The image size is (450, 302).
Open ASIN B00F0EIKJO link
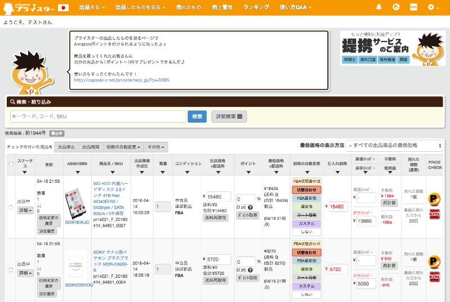pos(77,222)
